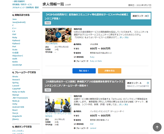Filter jobs by Ruby on Rails framework
164x134 pixels.
pyautogui.click(x=19, y=92)
